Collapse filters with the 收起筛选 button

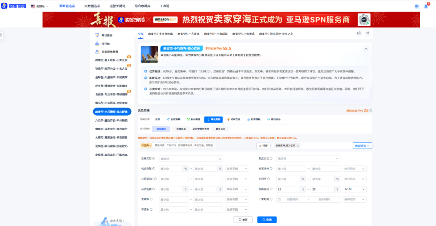tap(362, 146)
